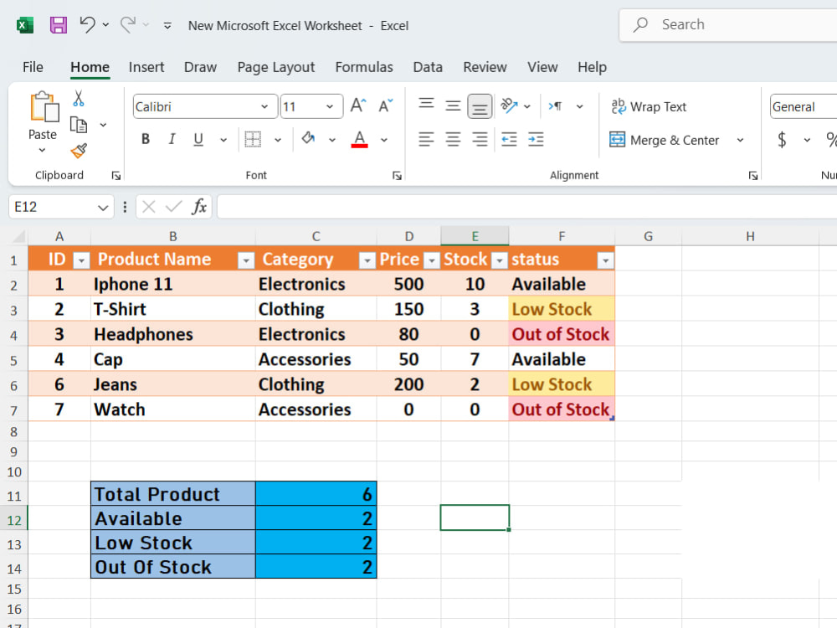Cut selection with the scissors icon

(79, 98)
